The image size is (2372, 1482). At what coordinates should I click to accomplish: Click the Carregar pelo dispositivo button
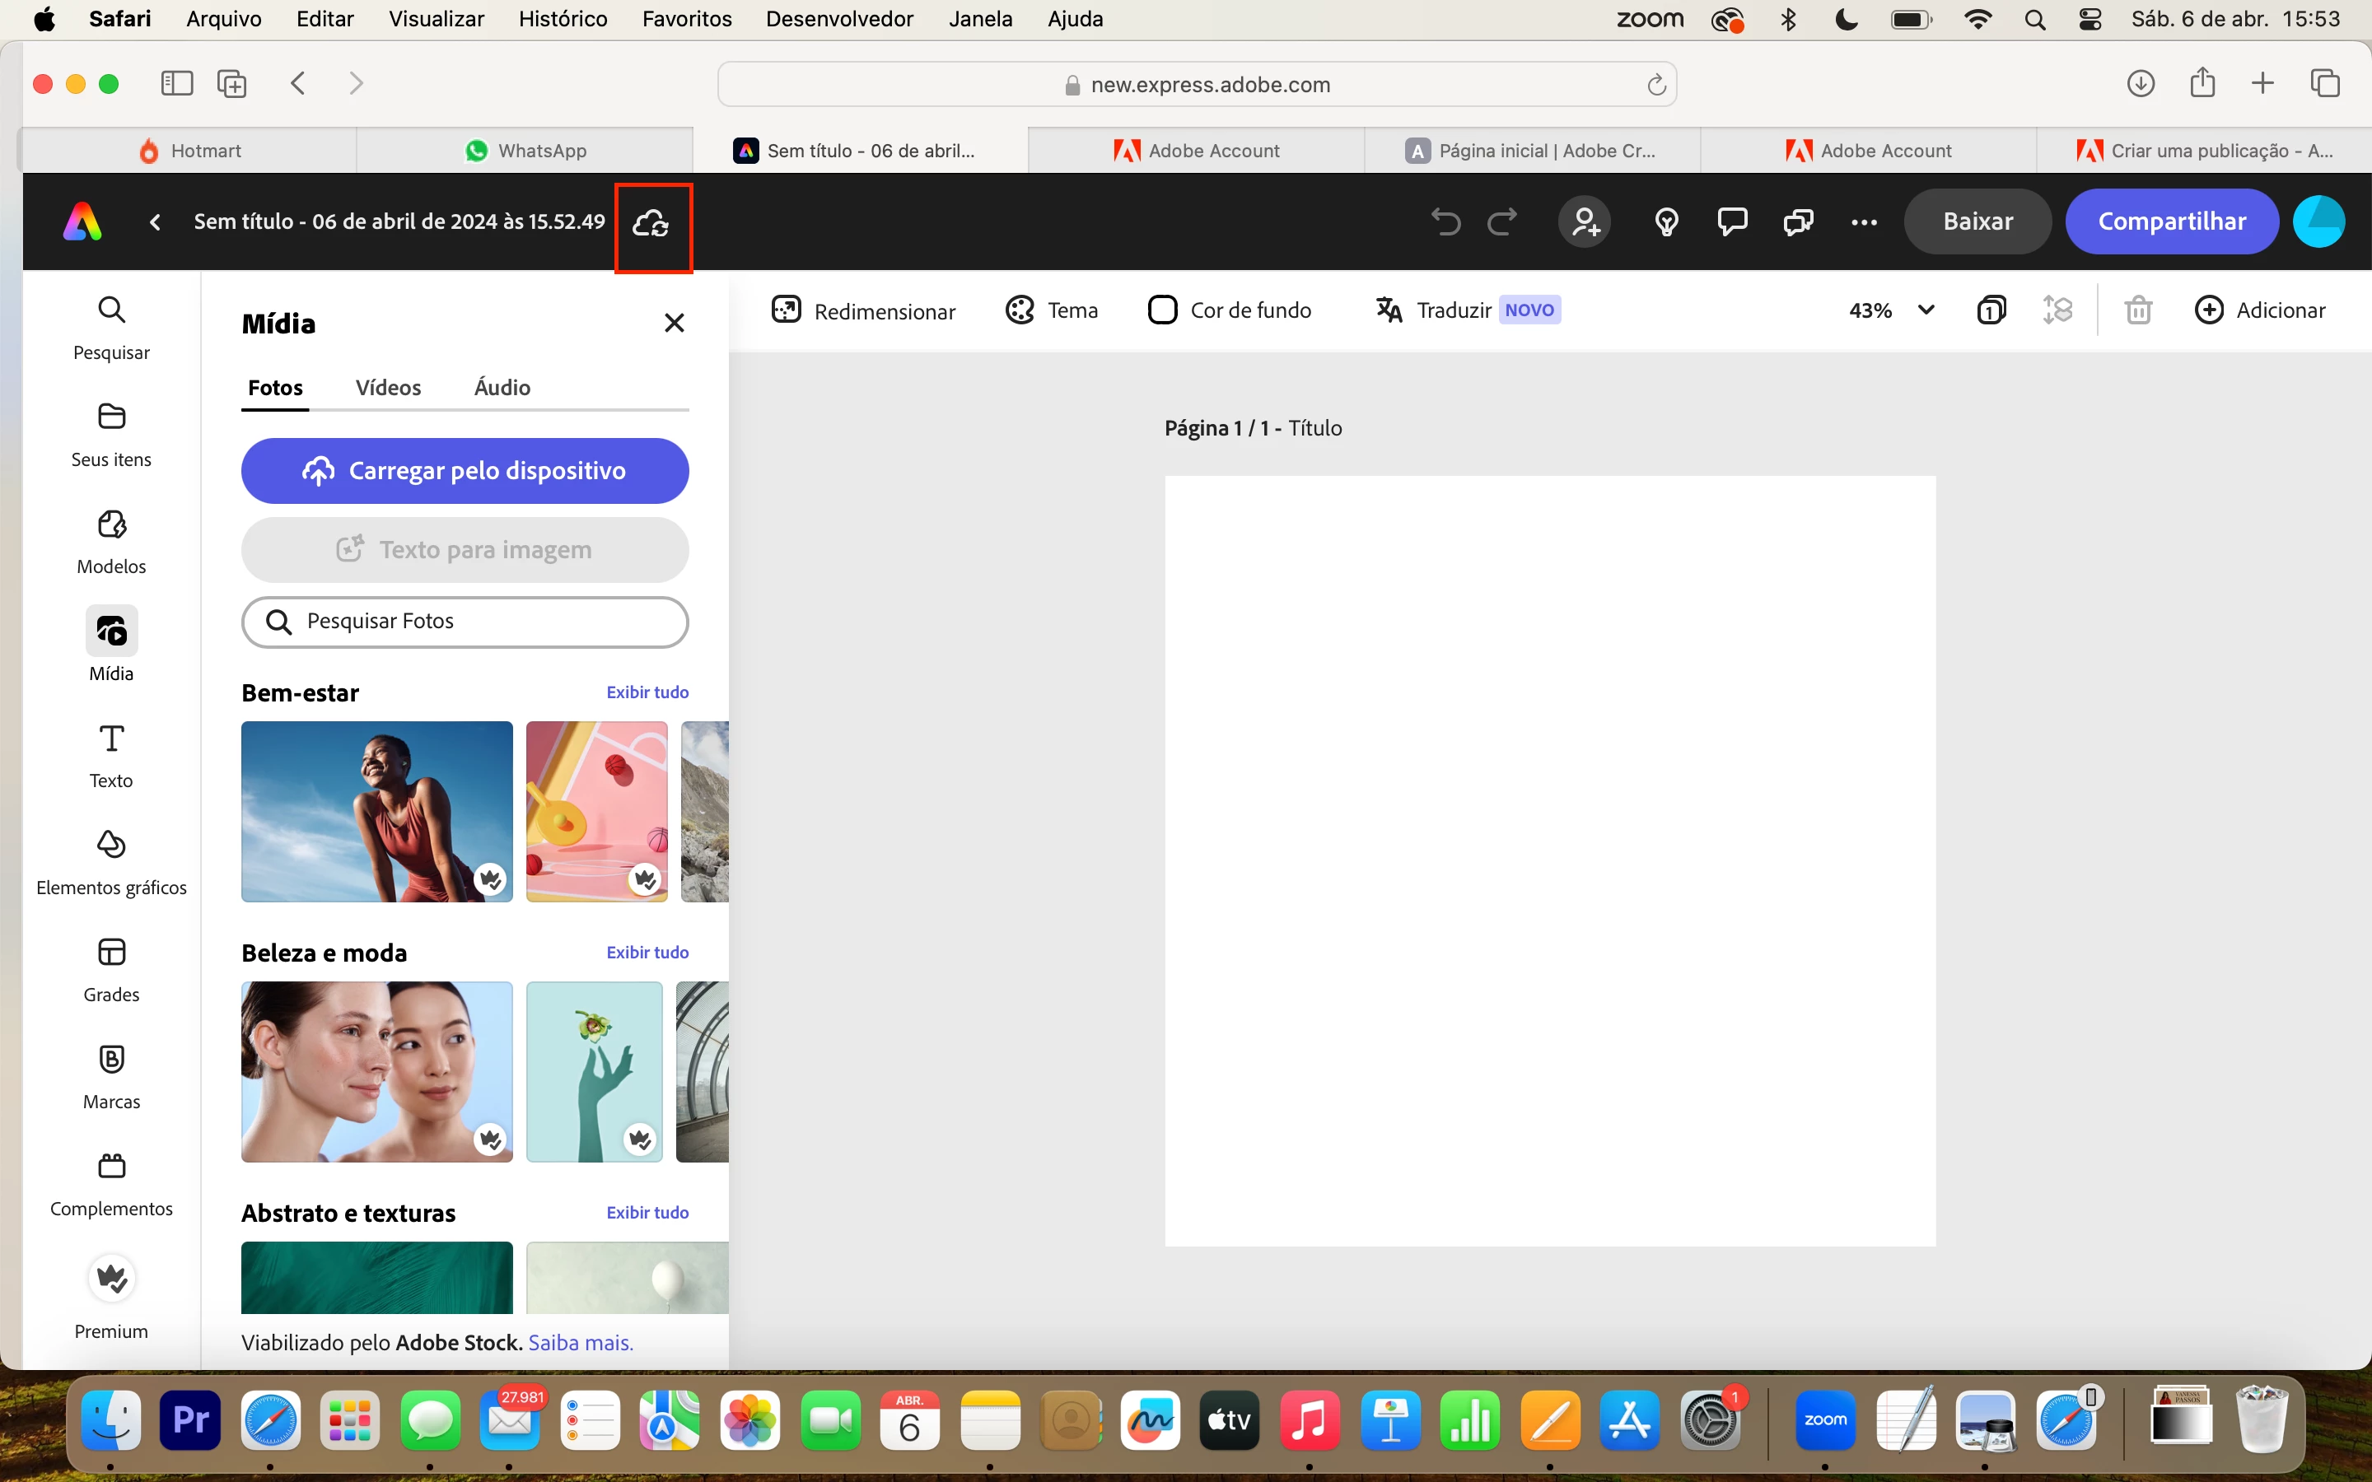[x=465, y=470]
